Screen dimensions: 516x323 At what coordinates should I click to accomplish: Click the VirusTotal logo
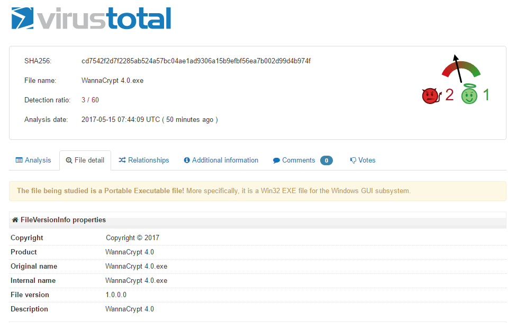(91, 18)
